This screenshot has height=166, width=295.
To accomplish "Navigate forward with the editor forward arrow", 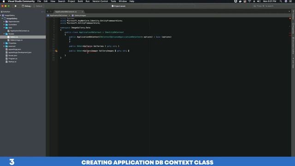I will (51, 12).
